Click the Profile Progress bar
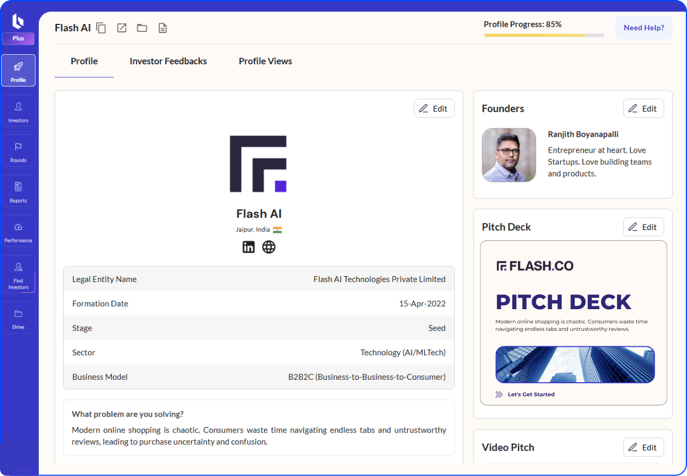Screen dimensions: 687x476 [544, 35]
